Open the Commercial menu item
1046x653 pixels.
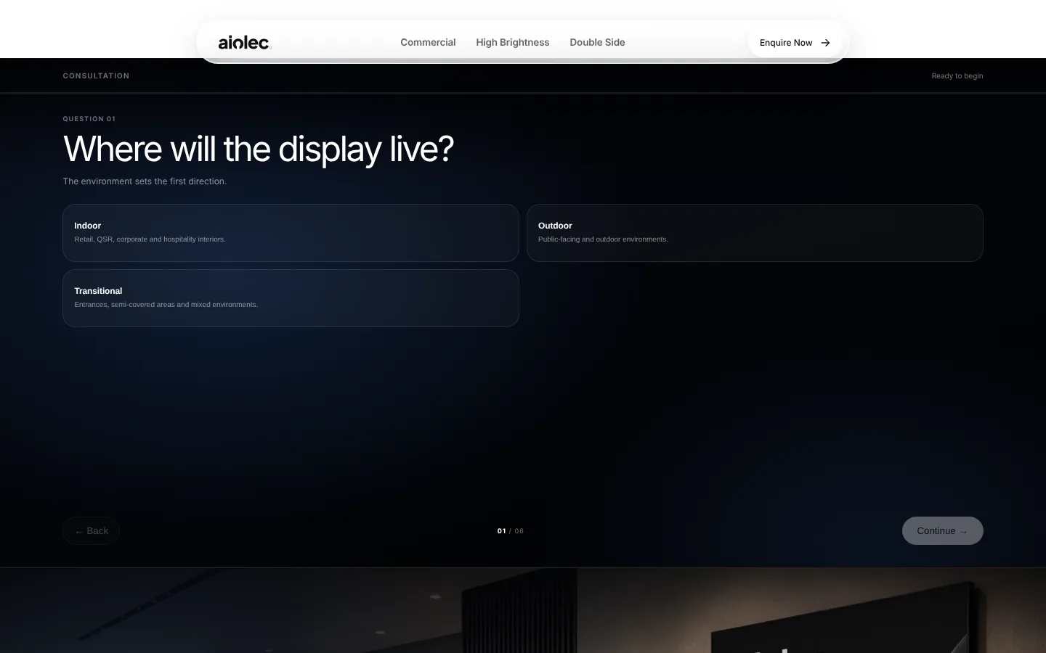(428, 42)
